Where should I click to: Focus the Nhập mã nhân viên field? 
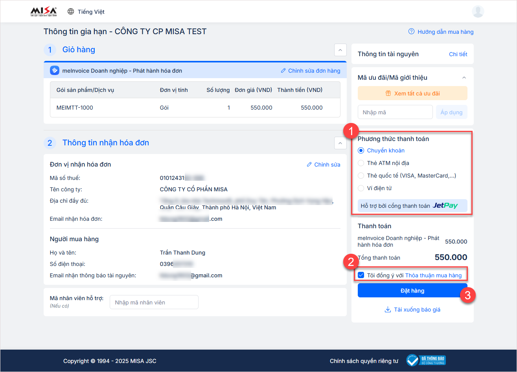(x=154, y=302)
